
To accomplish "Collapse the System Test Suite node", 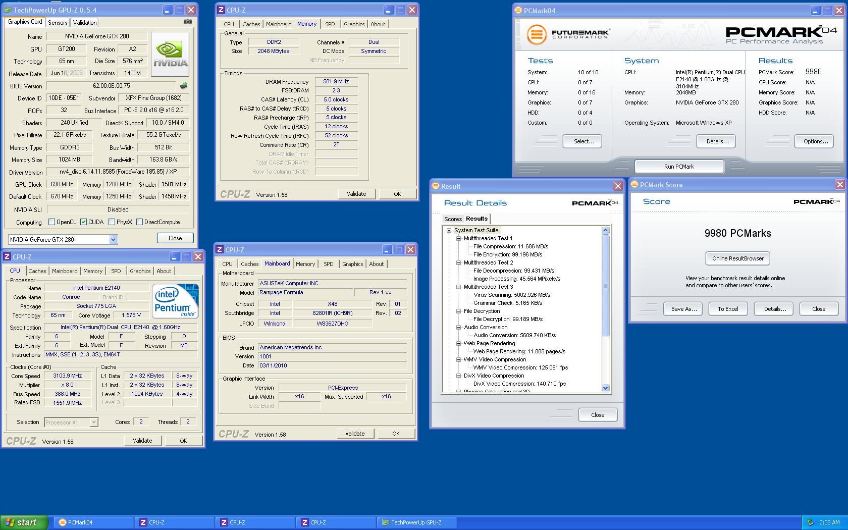I will tap(449, 230).
